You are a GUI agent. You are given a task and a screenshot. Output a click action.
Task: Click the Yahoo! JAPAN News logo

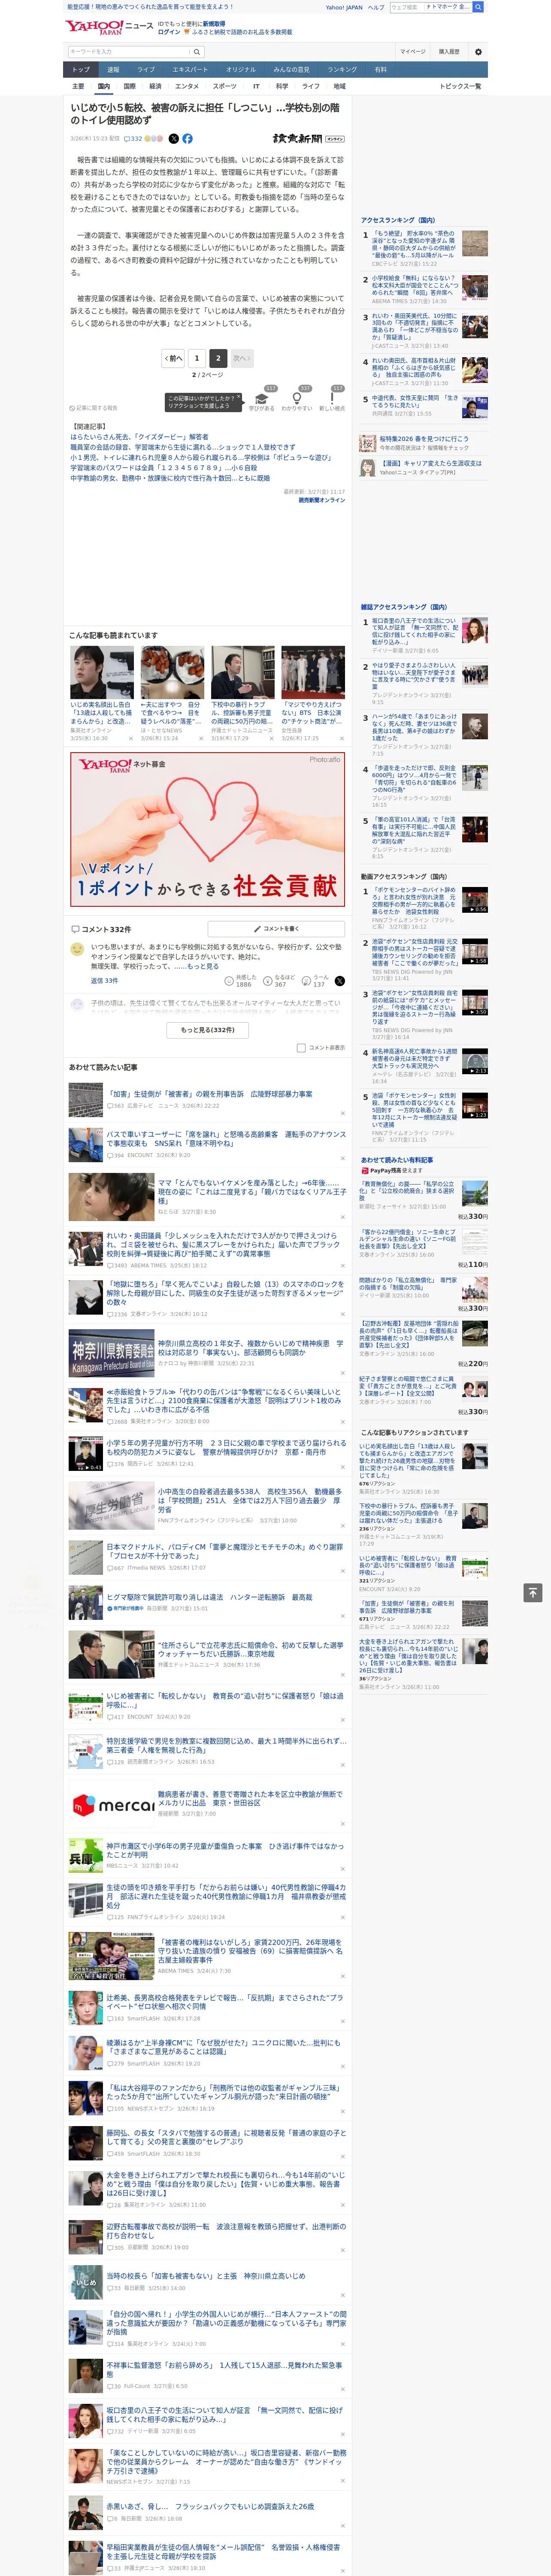pyautogui.click(x=109, y=27)
